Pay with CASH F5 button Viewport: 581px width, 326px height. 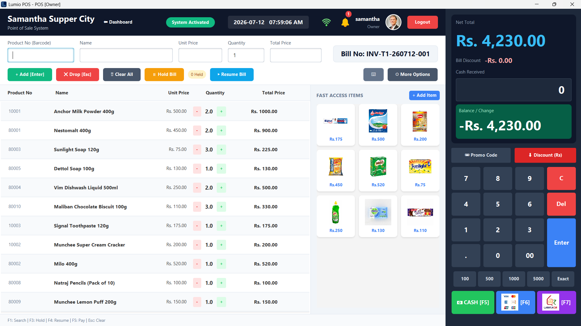473,302
